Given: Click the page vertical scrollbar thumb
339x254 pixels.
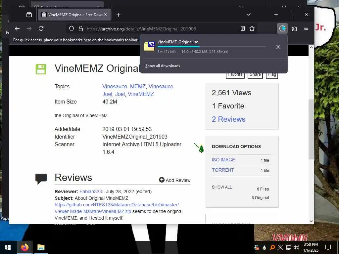Looking at the screenshot, I should click(x=311, y=129).
